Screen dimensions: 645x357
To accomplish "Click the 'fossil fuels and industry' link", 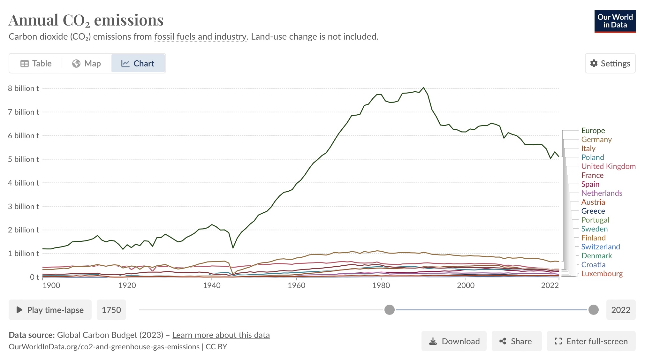I will click(201, 37).
